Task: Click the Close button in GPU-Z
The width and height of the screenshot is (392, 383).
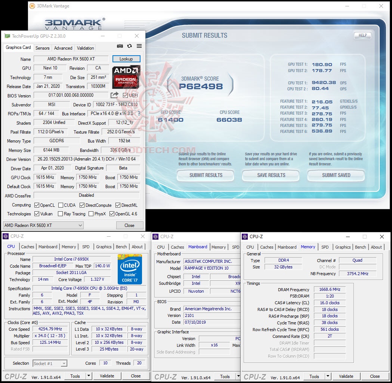Action: coord(130,225)
